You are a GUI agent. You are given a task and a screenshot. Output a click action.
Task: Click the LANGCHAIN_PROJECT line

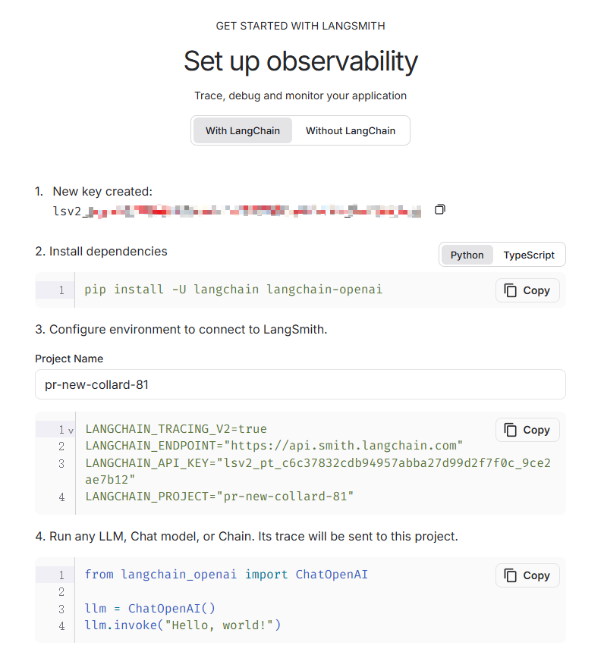click(x=219, y=497)
